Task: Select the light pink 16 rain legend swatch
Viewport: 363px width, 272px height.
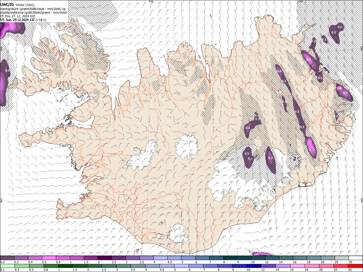Action: click(x=297, y=266)
